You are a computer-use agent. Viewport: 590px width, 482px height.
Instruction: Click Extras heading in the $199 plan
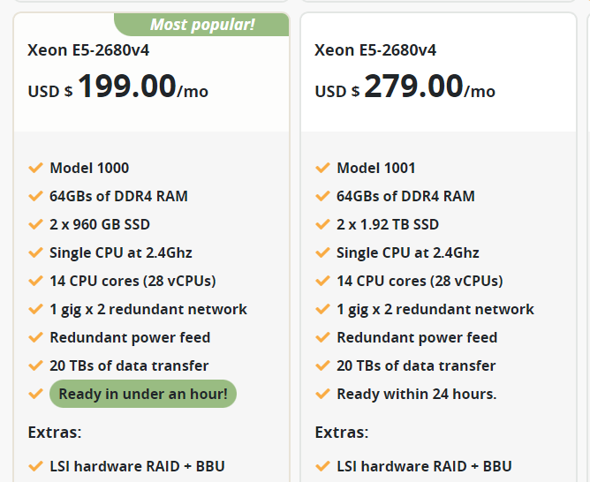pos(55,433)
